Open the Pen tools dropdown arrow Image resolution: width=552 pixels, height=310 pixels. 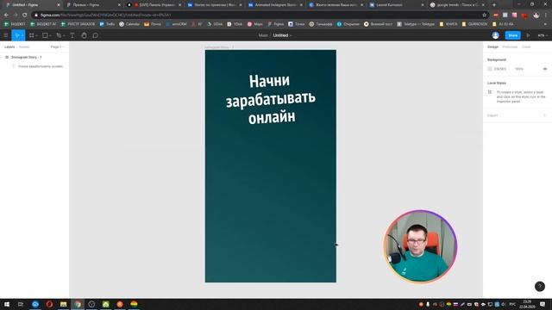[x=64, y=35]
